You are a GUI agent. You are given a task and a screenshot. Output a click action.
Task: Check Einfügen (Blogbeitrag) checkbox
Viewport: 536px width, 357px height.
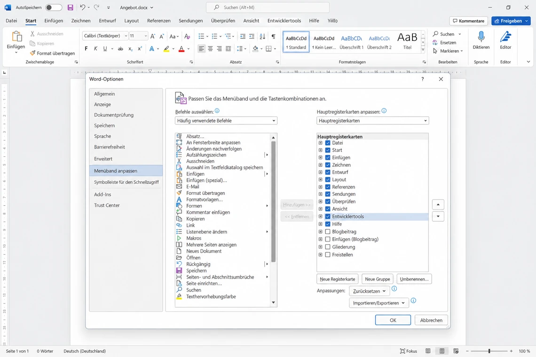(x=328, y=239)
